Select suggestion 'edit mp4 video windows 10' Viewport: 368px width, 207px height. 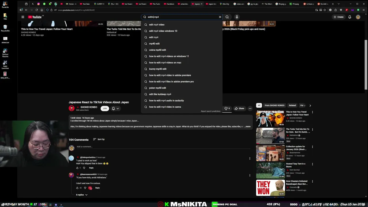click(182, 31)
